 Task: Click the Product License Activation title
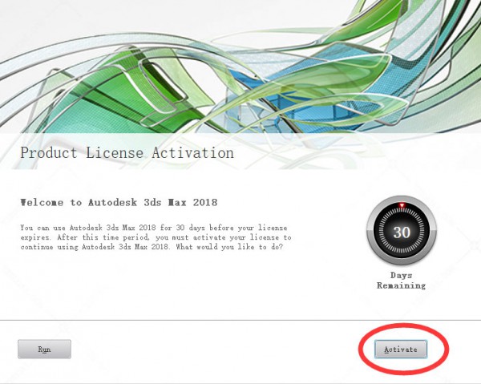(x=127, y=153)
